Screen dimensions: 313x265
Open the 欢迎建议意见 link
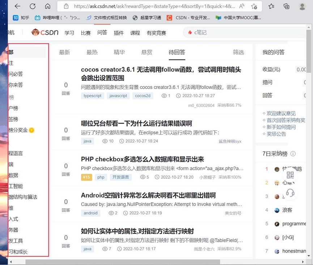(281, 113)
